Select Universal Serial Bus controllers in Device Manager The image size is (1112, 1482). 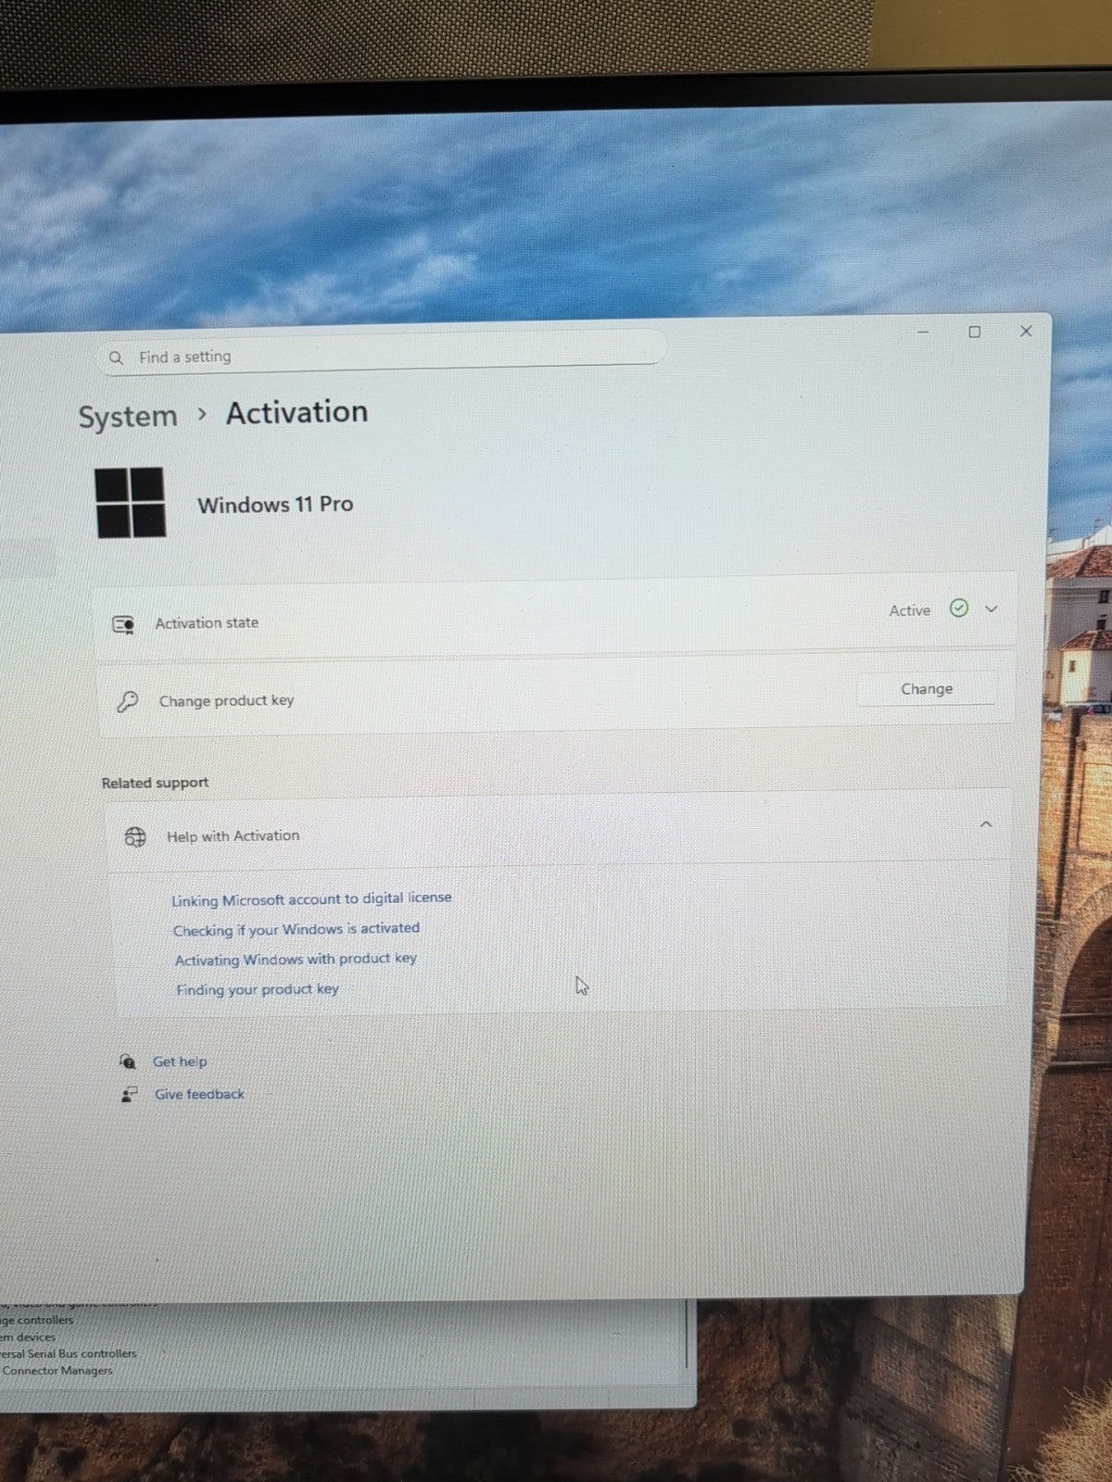(69, 1353)
